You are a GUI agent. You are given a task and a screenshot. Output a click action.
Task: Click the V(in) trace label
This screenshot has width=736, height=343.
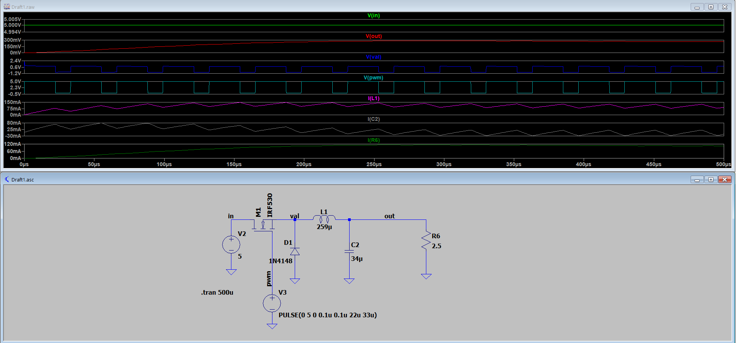click(373, 15)
